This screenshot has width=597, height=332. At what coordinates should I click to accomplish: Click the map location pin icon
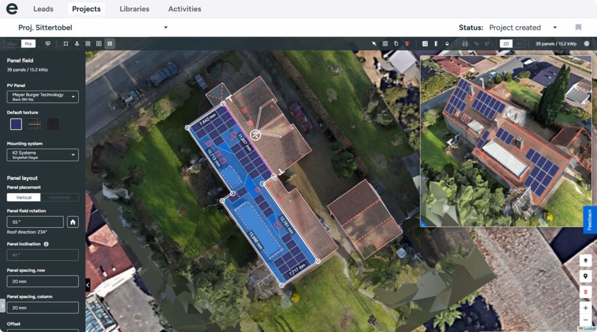(585, 277)
